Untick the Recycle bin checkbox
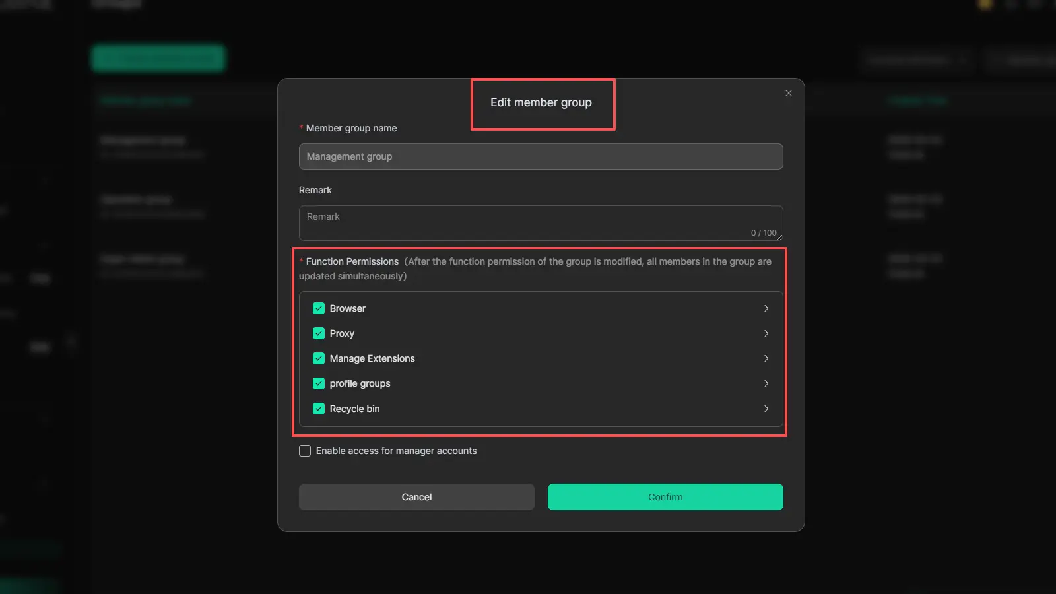This screenshot has height=594, width=1056. pos(319,409)
